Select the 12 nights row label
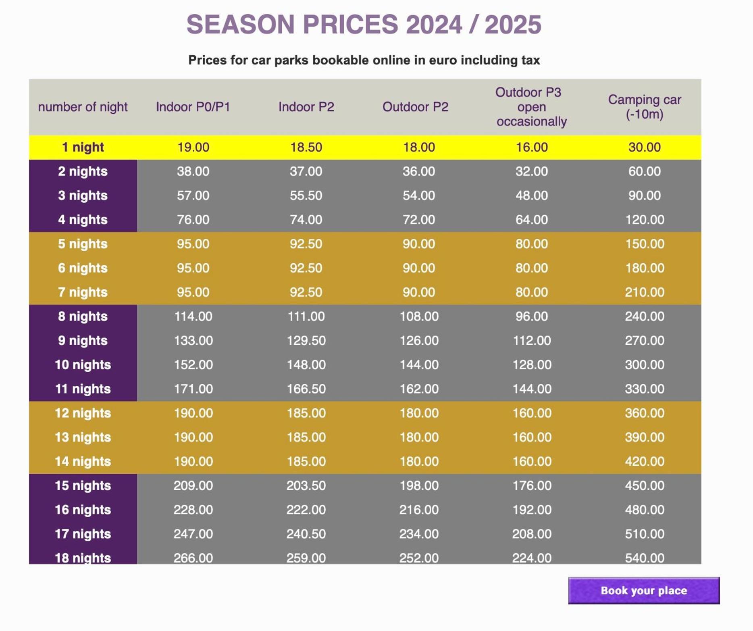Screen dimensions: 753x631 tap(83, 413)
